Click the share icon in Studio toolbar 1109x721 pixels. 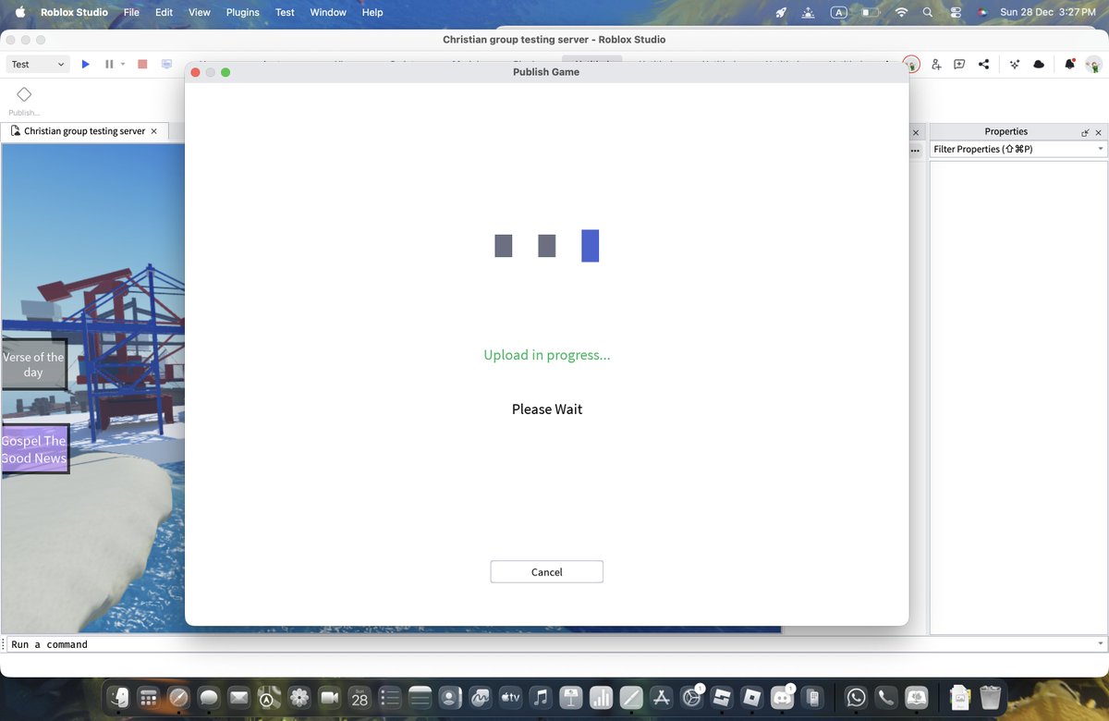click(983, 64)
